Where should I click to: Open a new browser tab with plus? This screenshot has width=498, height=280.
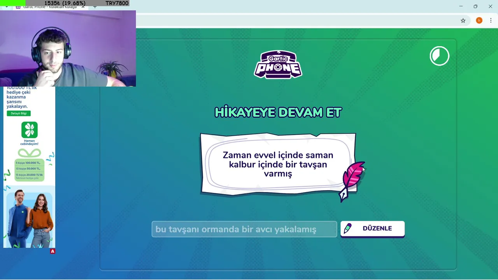pyautogui.click(x=95, y=7)
